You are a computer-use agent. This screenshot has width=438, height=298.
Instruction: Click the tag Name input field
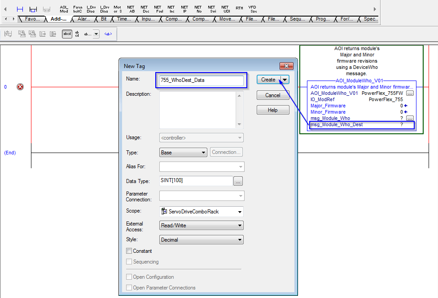coord(201,80)
